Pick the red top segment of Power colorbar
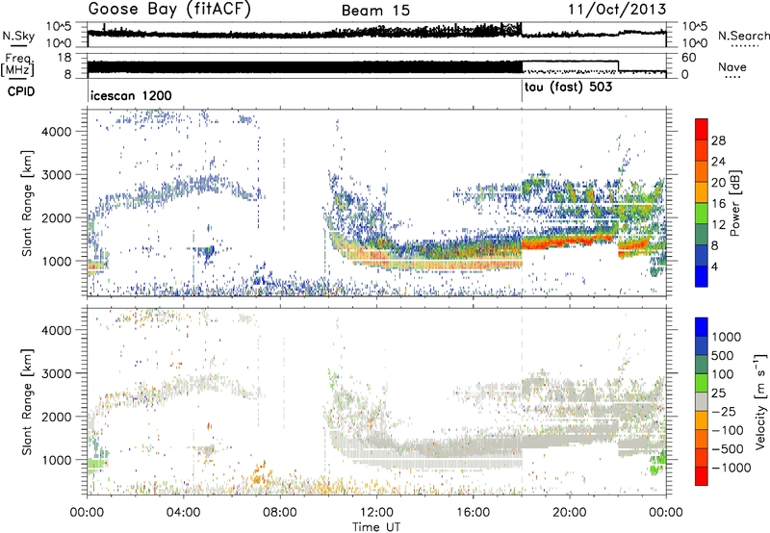Image resolution: width=770 pixels, height=533 pixels. click(702, 130)
